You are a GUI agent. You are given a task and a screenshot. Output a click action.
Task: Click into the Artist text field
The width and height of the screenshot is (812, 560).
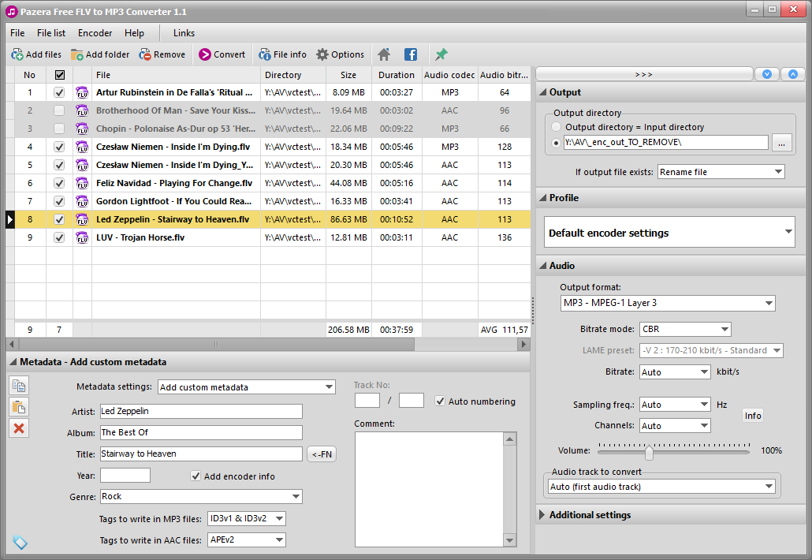[201, 411]
